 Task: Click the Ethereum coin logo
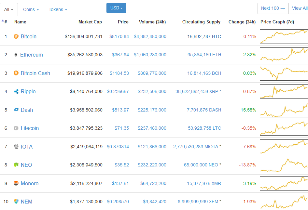(x=16, y=55)
